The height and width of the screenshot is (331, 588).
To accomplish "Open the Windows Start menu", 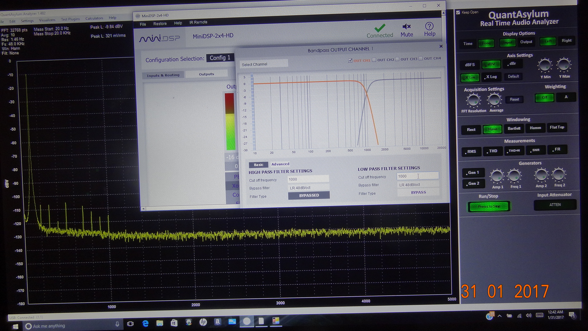I will 15,326.
